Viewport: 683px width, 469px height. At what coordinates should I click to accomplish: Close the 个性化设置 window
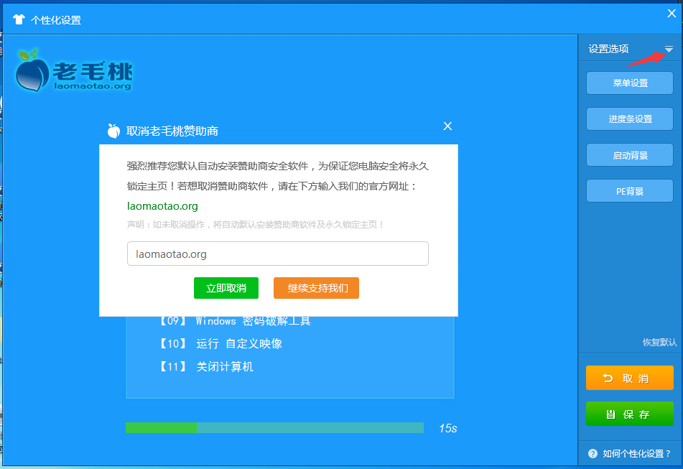[672, 14]
